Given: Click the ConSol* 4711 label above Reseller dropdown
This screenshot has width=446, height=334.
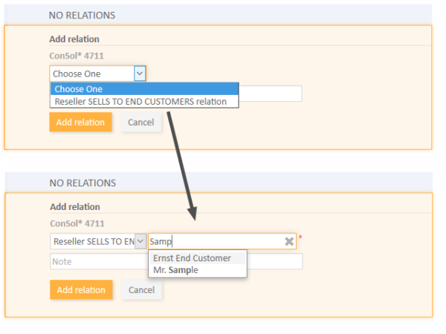Looking at the screenshot, I should (77, 223).
